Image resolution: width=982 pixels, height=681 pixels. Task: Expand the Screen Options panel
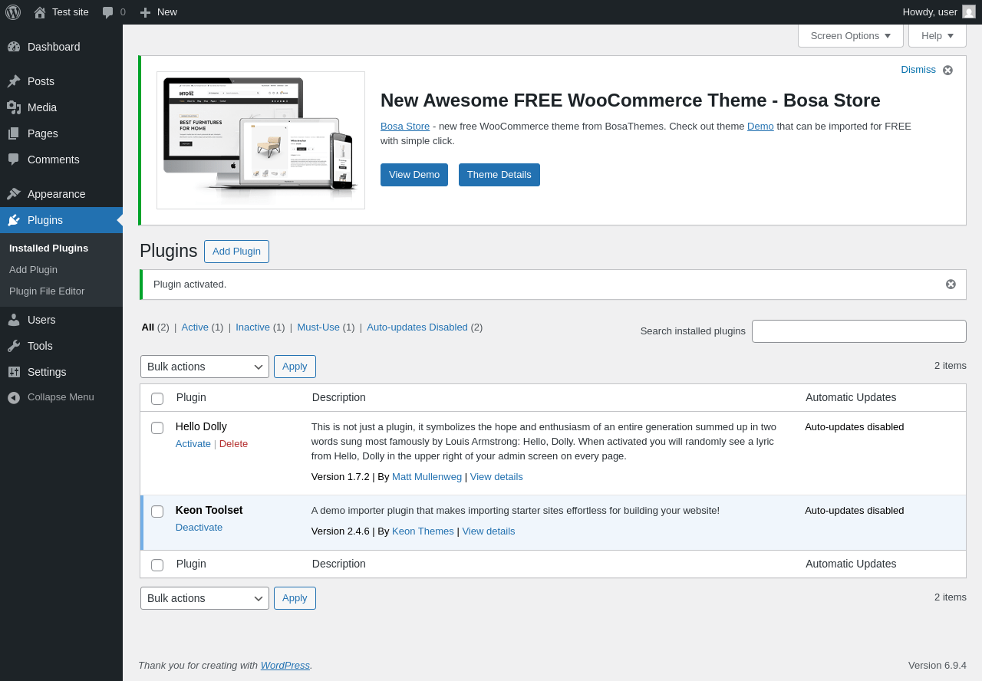coord(850,35)
